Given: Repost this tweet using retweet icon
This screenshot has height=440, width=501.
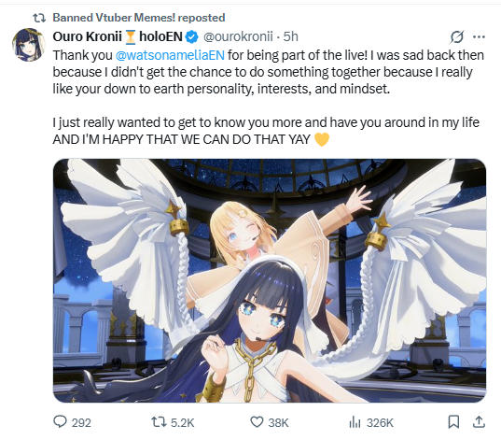Looking at the screenshot, I should [159, 422].
